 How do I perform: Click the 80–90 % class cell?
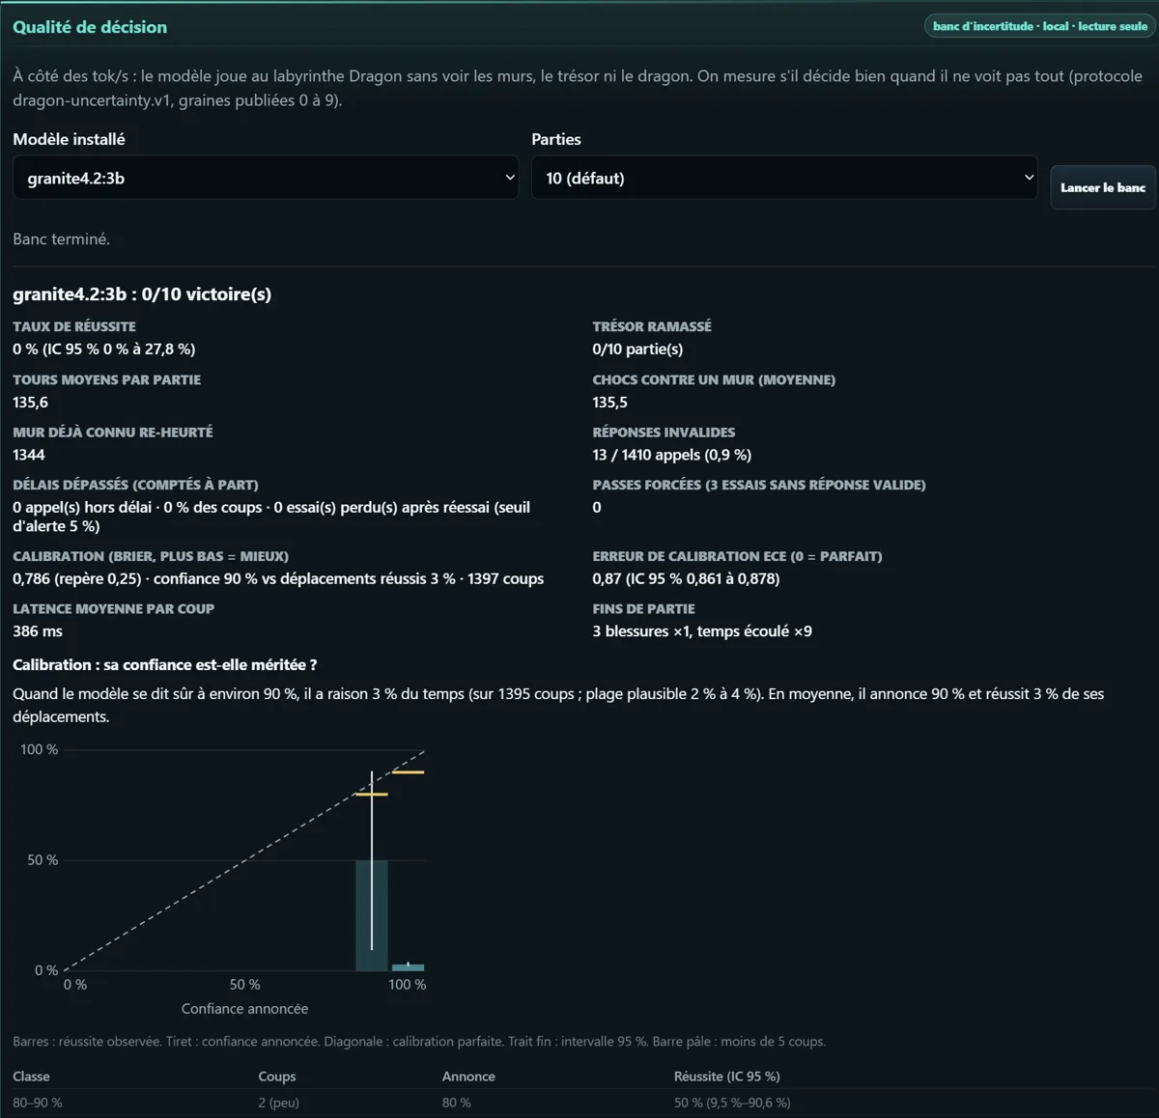coord(38,1103)
